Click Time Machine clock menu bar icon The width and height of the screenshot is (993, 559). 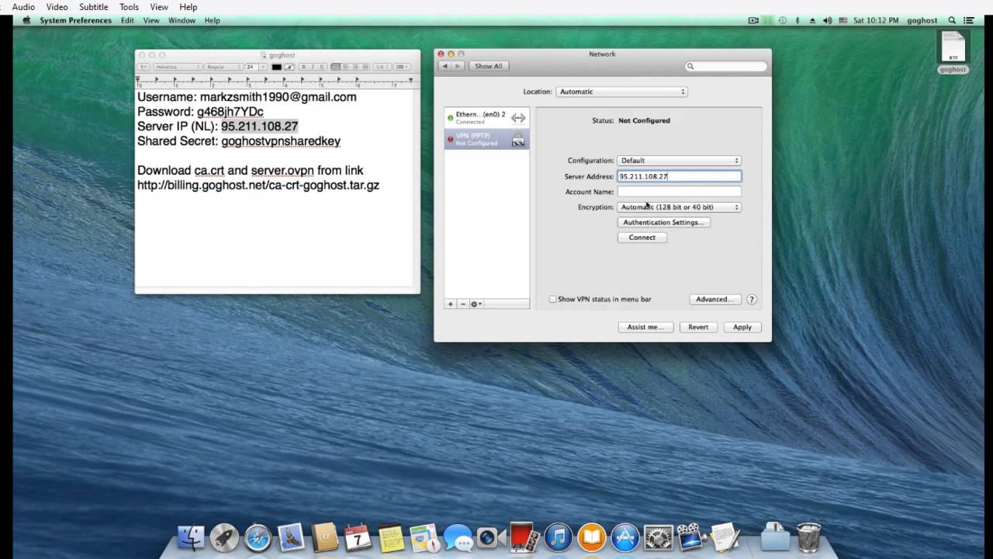(782, 20)
